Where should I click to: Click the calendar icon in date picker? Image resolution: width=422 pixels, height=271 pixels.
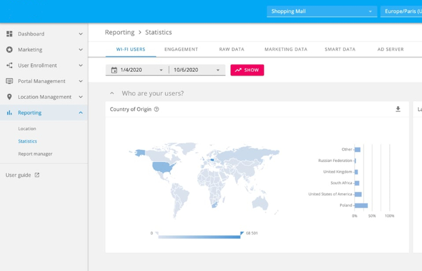[114, 70]
